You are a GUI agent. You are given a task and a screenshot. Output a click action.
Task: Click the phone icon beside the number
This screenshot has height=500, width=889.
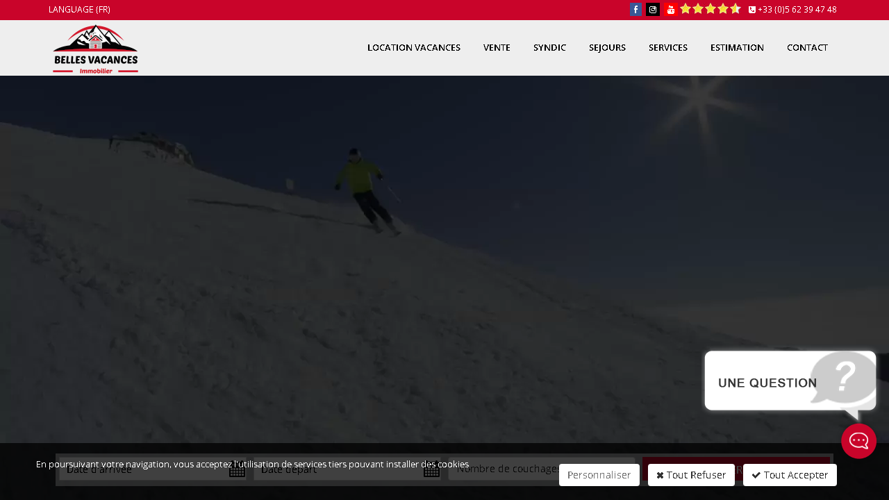pyautogui.click(x=752, y=10)
